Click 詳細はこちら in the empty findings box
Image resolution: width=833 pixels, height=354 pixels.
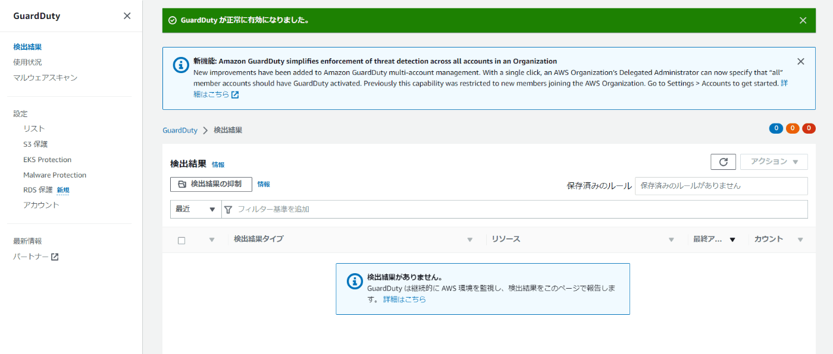[x=405, y=299]
